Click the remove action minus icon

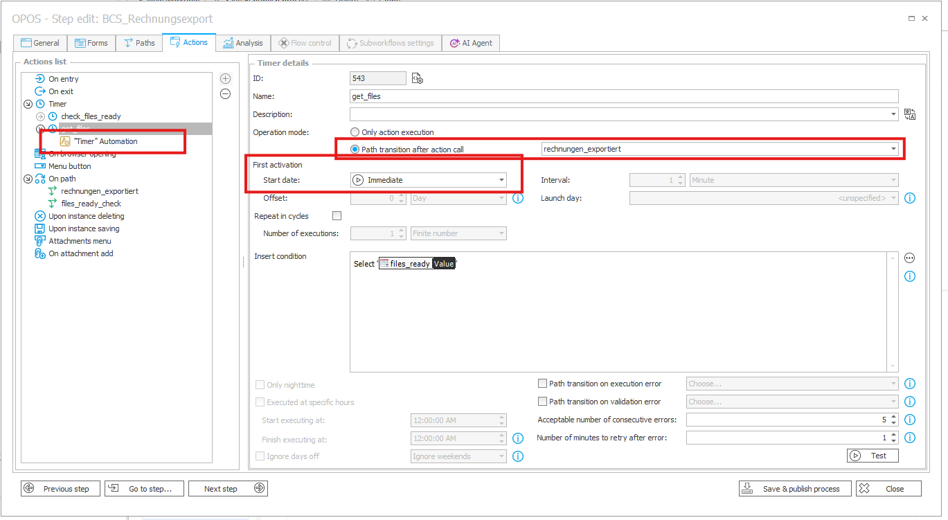click(225, 94)
